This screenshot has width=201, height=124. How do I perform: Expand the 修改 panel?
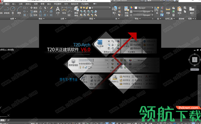pos(41,18)
